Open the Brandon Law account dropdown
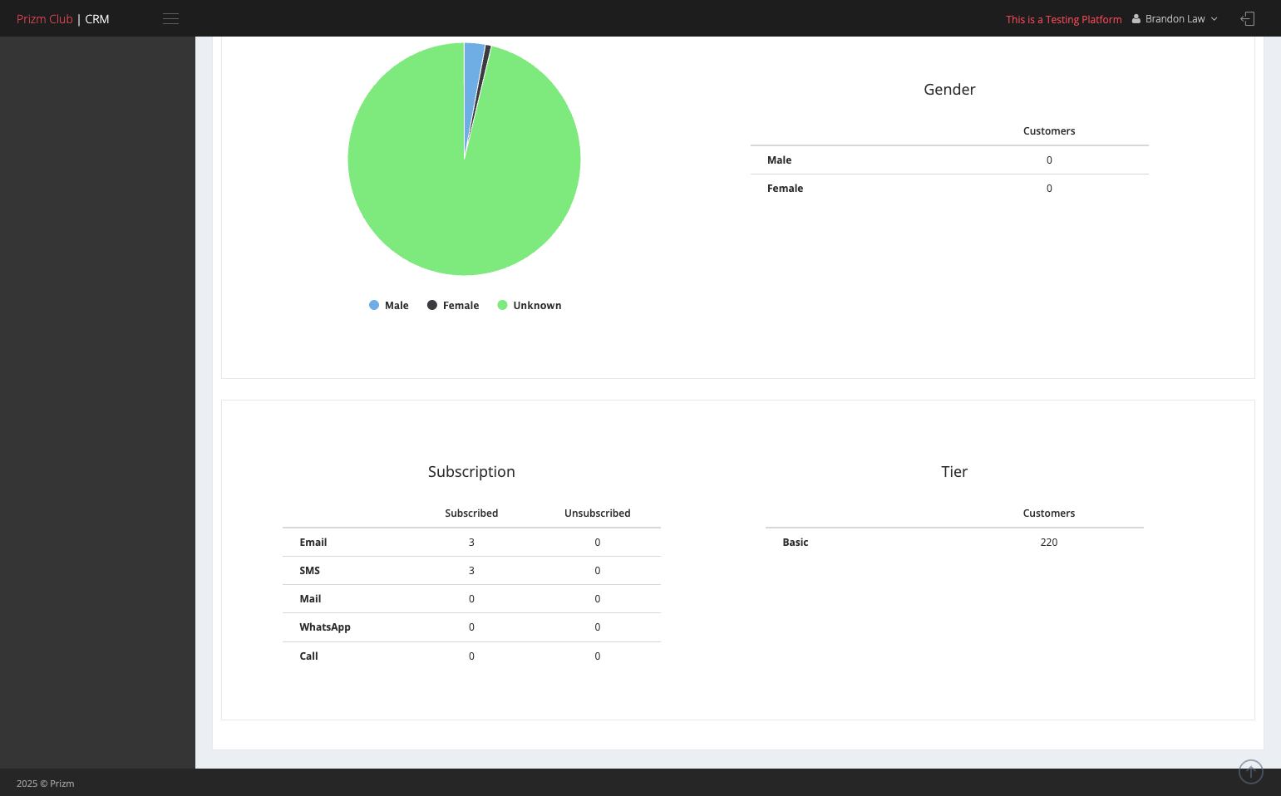Viewport: 1281px width, 796px height. click(1175, 18)
